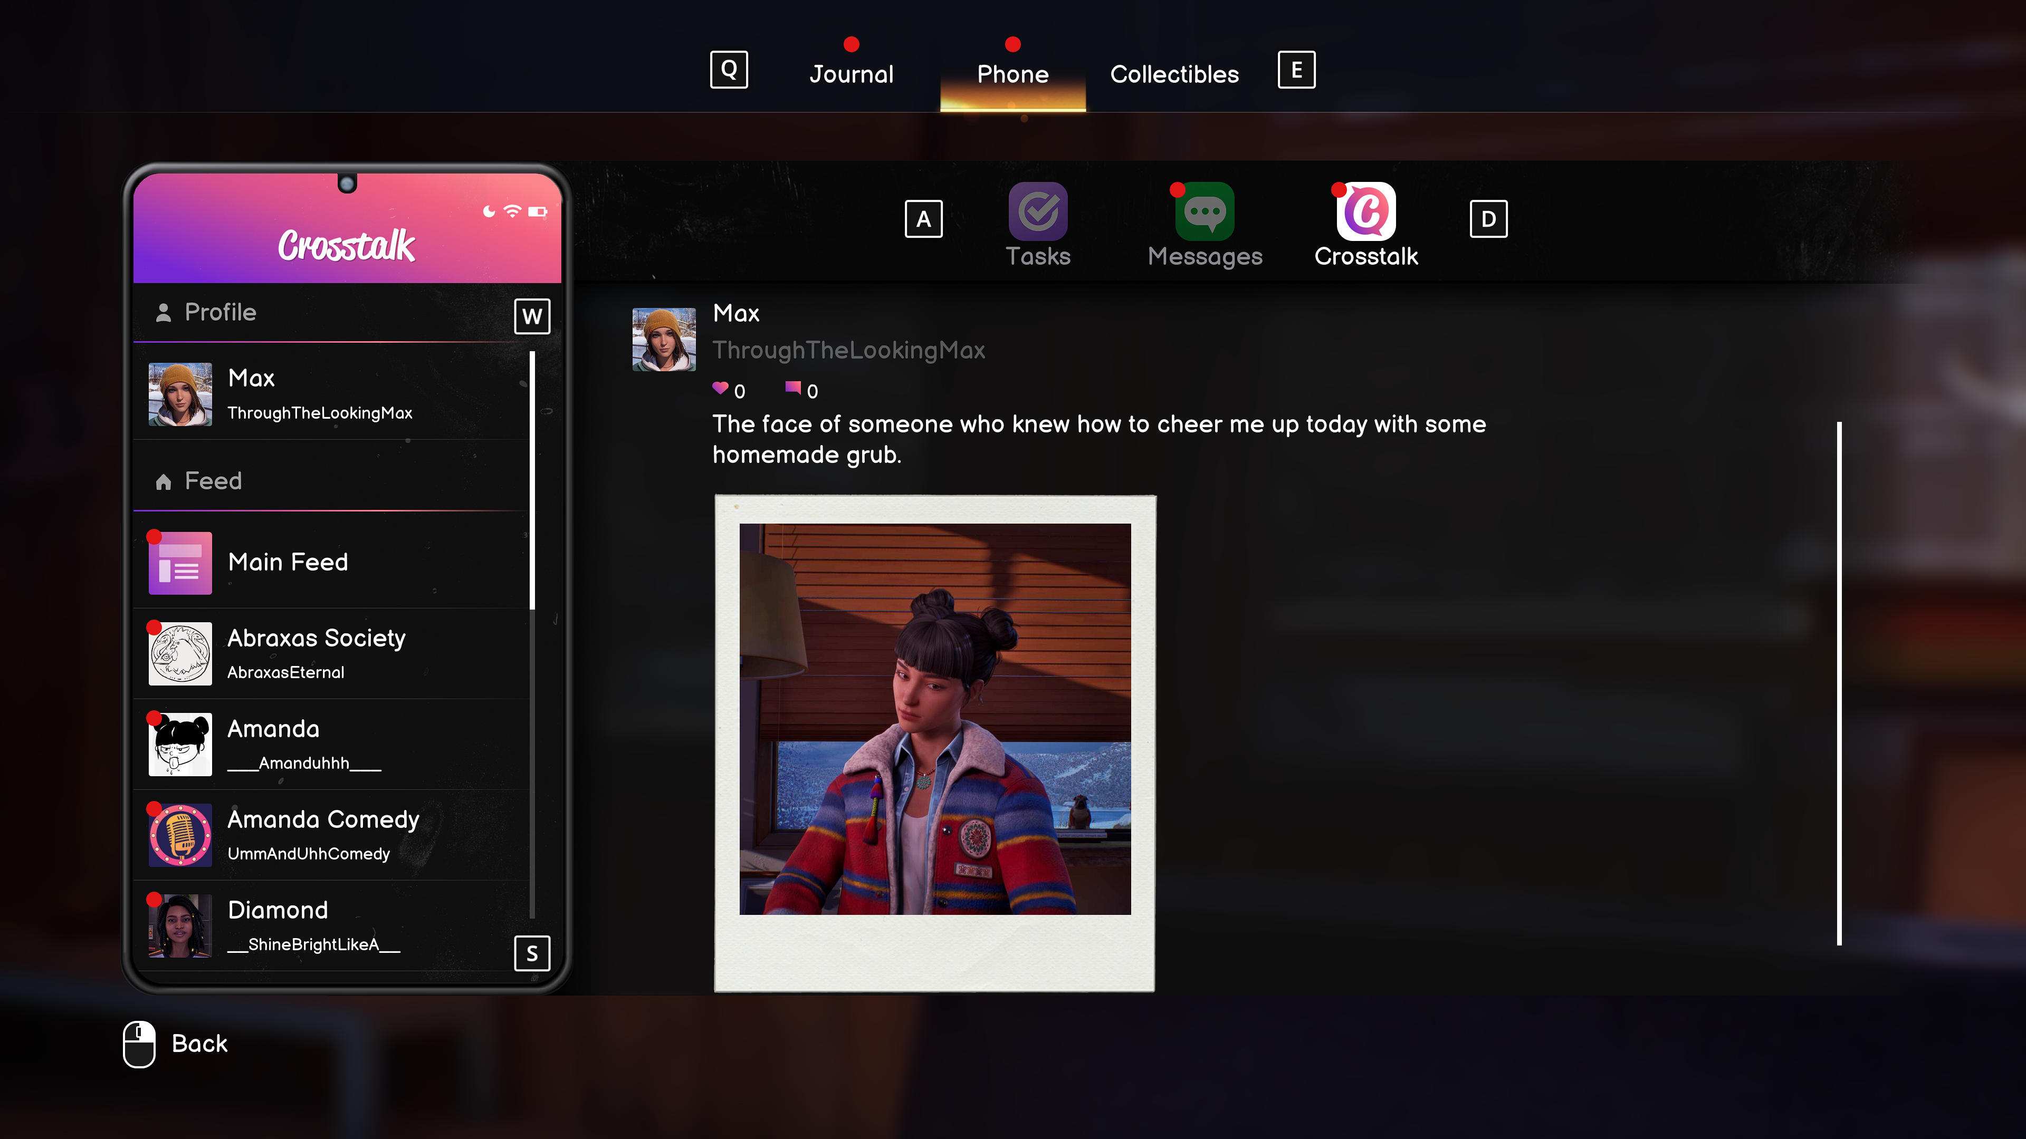Viewport: 2026px width, 1139px height.
Task: Open Amanda's cartoon avatar feed
Action: coord(180,744)
